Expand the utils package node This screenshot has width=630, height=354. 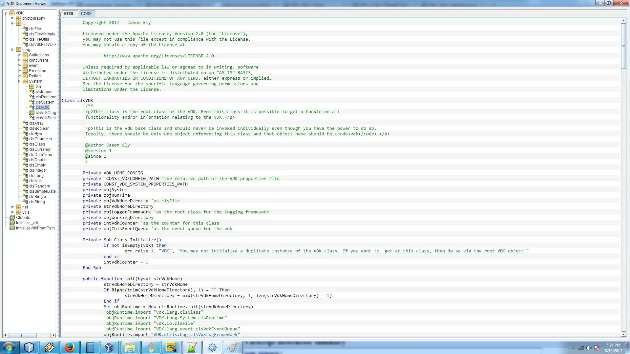click(x=13, y=212)
